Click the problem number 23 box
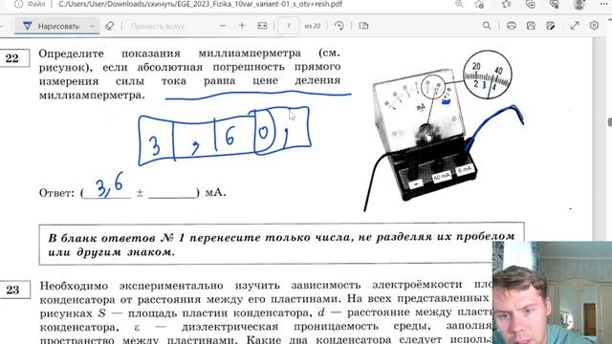The image size is (612, 344). coord(13,290)
